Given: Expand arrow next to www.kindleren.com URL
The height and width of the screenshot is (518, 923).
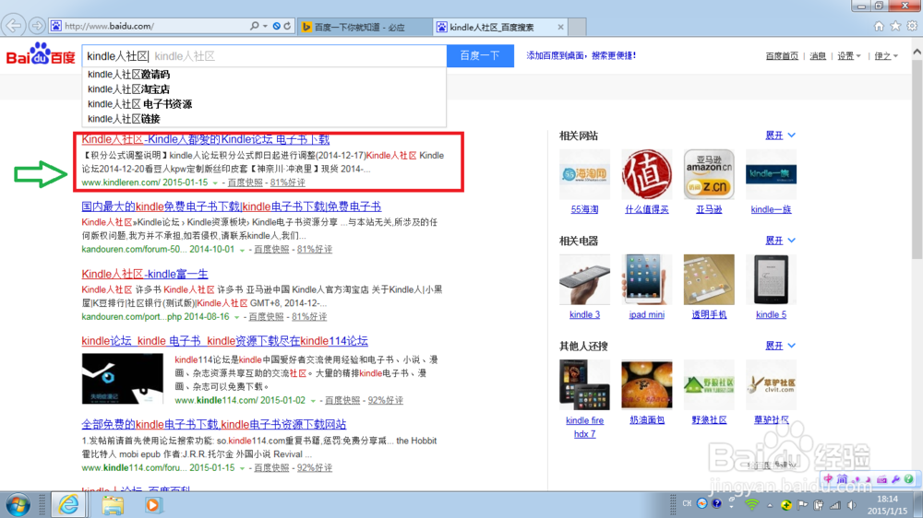Looking at the screenshot, I should (215, 182).
